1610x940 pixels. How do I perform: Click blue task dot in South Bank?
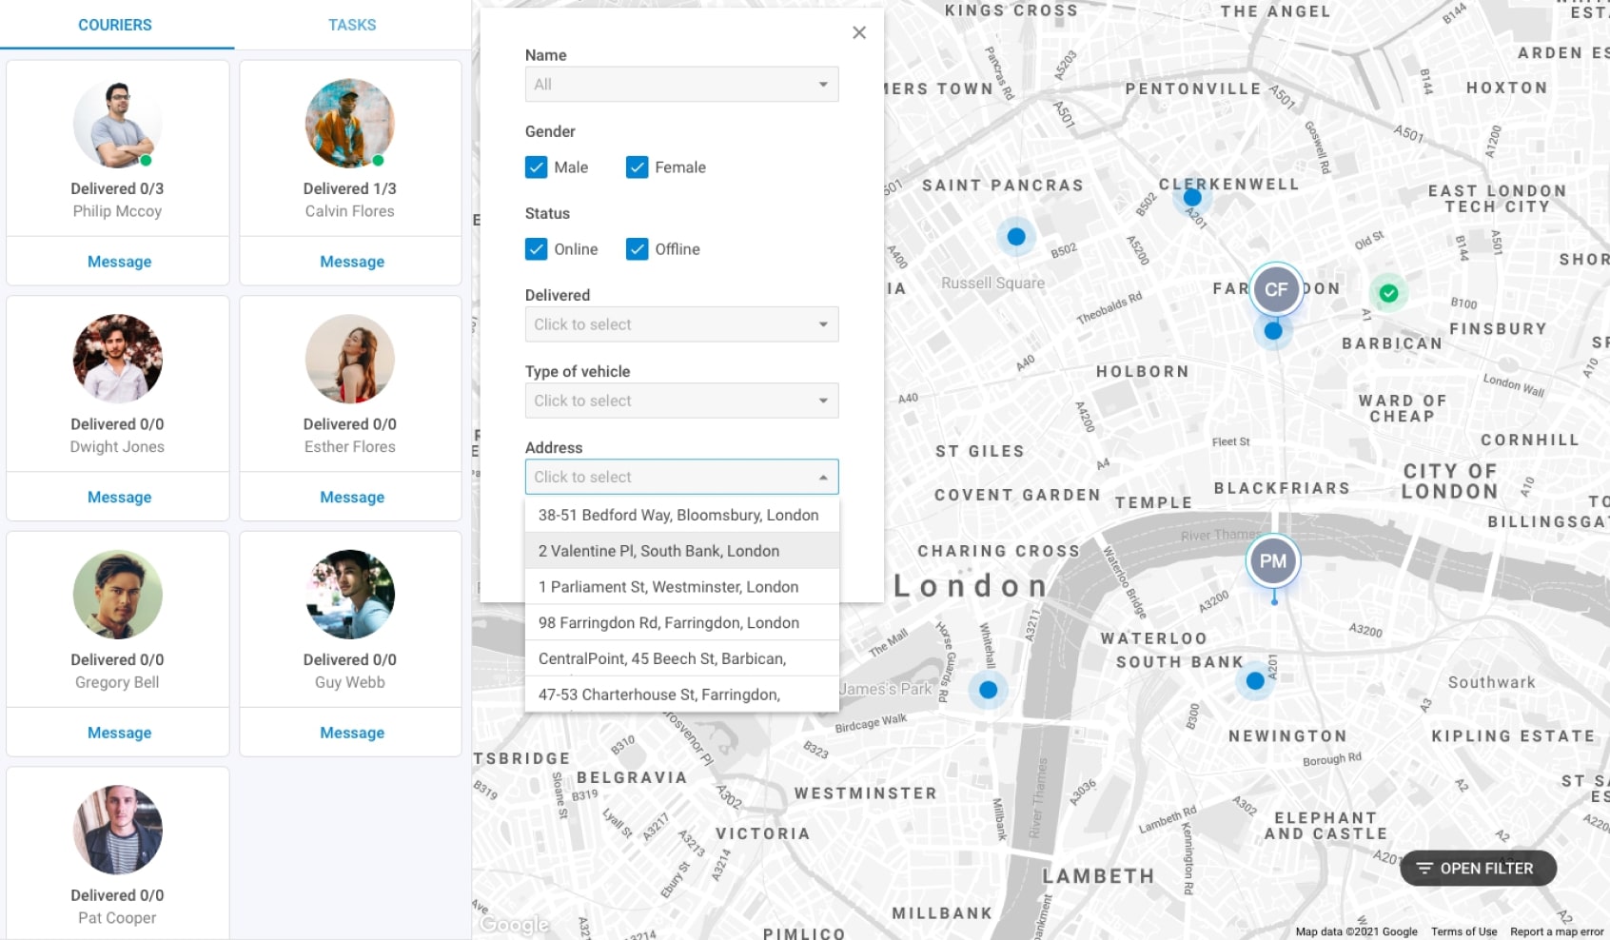[x=1255, y=681]
